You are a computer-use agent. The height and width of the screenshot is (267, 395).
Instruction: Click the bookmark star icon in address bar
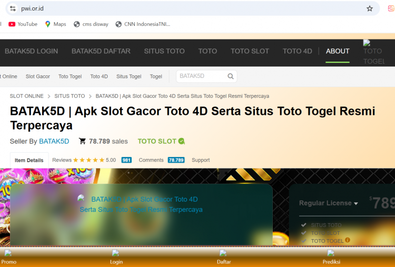coord(370,8)
